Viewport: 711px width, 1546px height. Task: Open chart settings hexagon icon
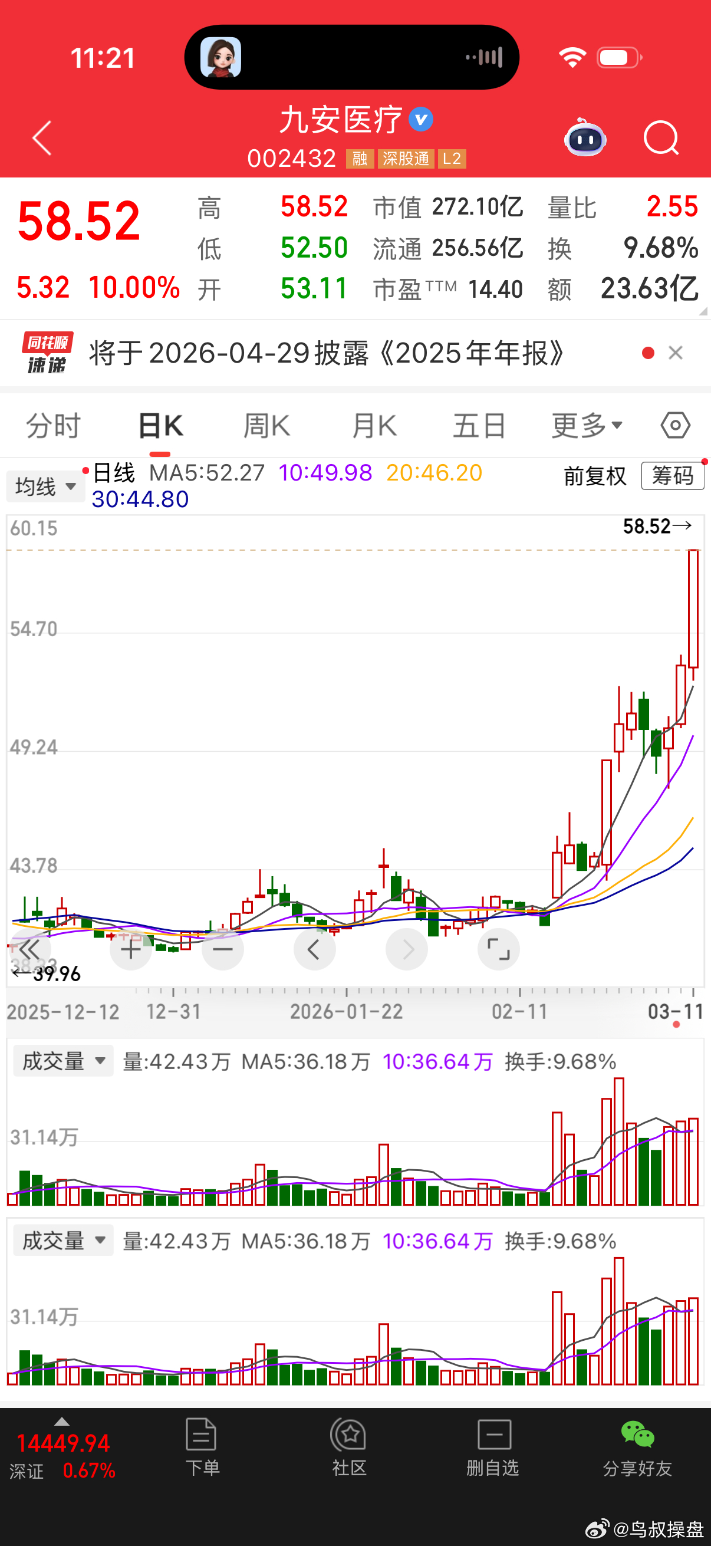click(x=676, y=426)
